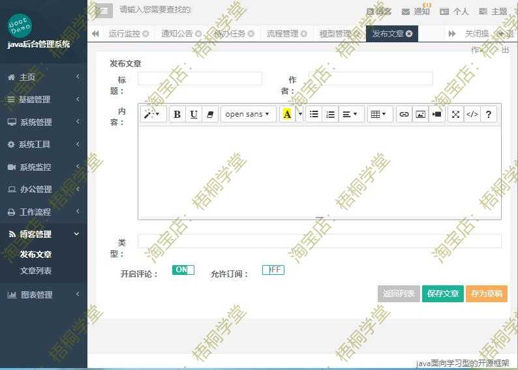Click the resize handle below the editor

320,218
